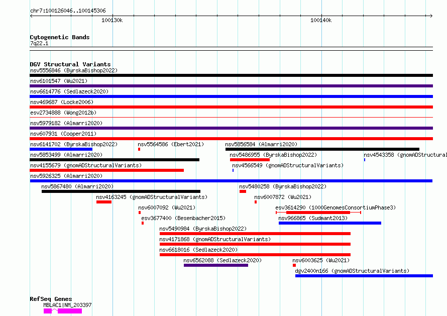Open esv2734888 (Wong2012b) variant entry
Screen dimensions: 447x316
click(x=63, y=113)
